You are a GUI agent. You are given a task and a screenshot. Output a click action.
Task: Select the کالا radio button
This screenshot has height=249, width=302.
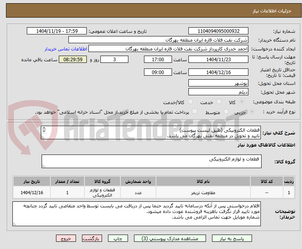point(242,102)
